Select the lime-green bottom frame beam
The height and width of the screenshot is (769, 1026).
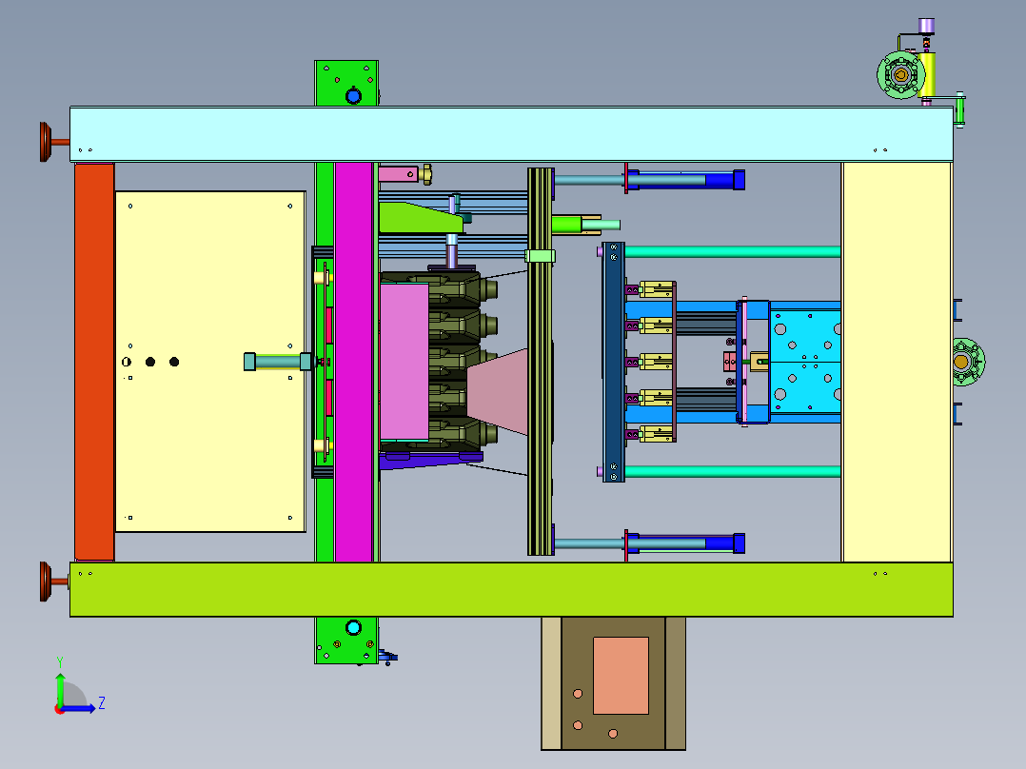511,589
